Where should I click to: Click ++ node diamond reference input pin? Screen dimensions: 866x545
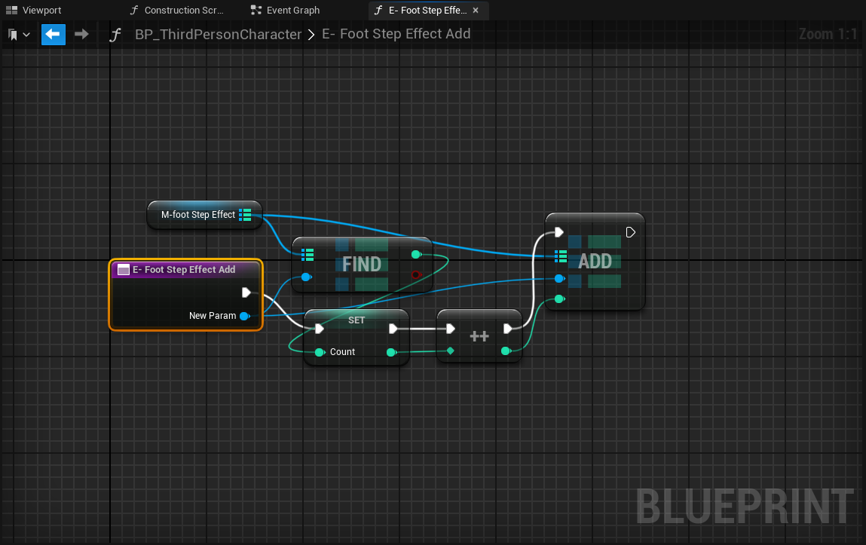point(450,351)
